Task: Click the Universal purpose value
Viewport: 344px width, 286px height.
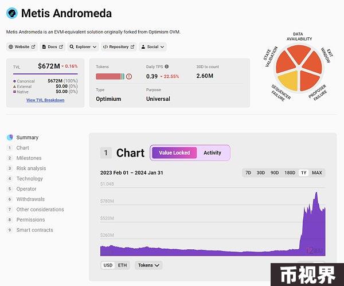Action: 158,99
